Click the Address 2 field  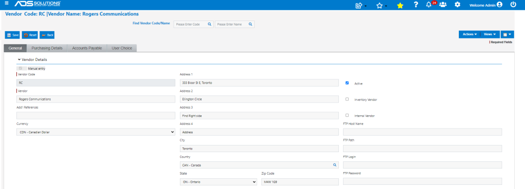pos(259,99)
